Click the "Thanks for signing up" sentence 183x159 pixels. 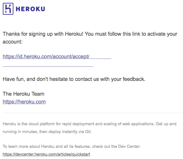coord(43,34)
